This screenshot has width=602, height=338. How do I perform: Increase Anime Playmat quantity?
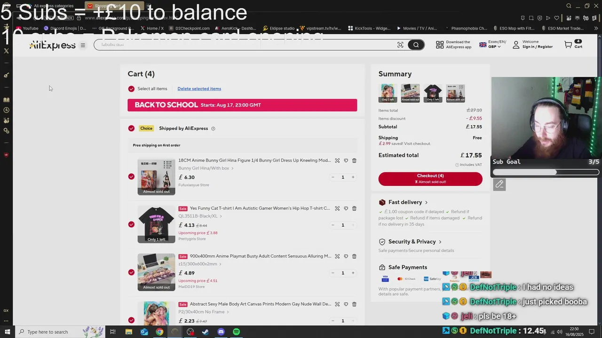tap(353, 273)
